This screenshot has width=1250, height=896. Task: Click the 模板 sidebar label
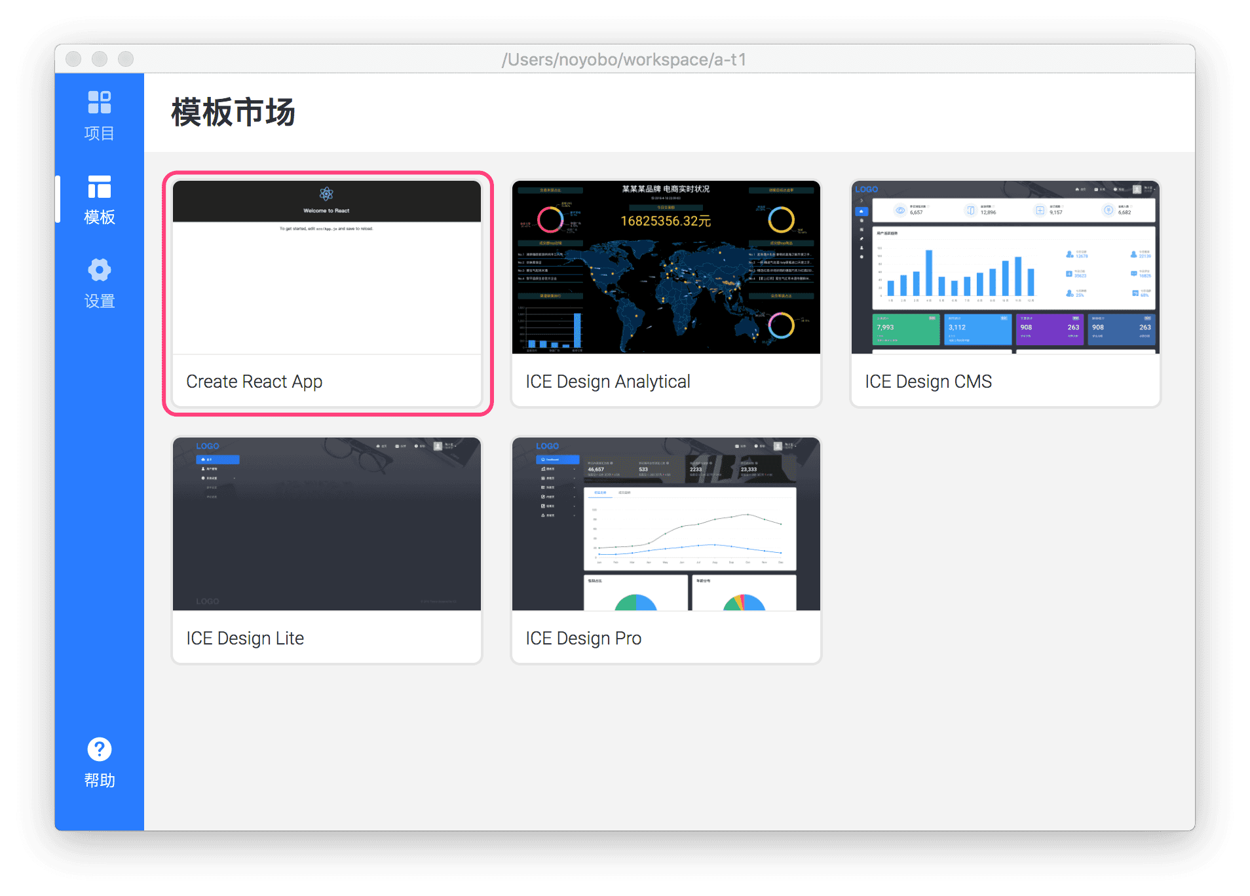click(x=100, y=217)
